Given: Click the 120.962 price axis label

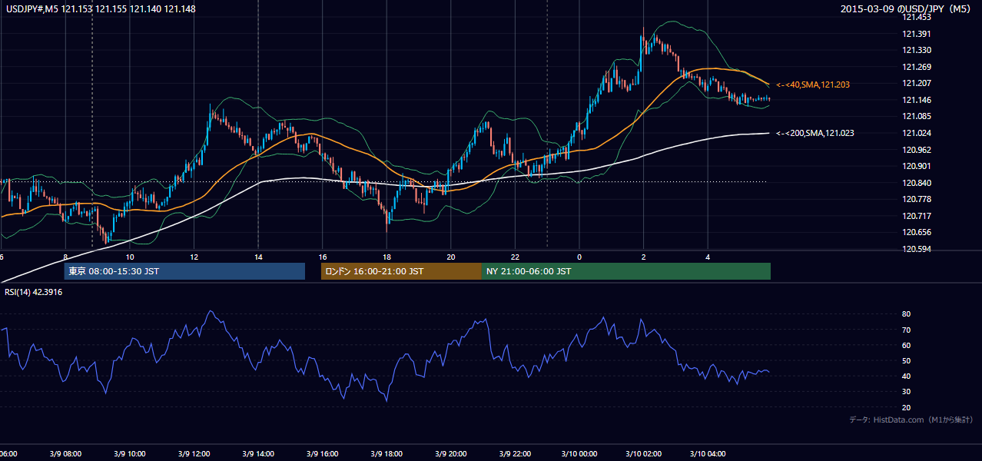Looking at the screenshot, I should point(917,150).
